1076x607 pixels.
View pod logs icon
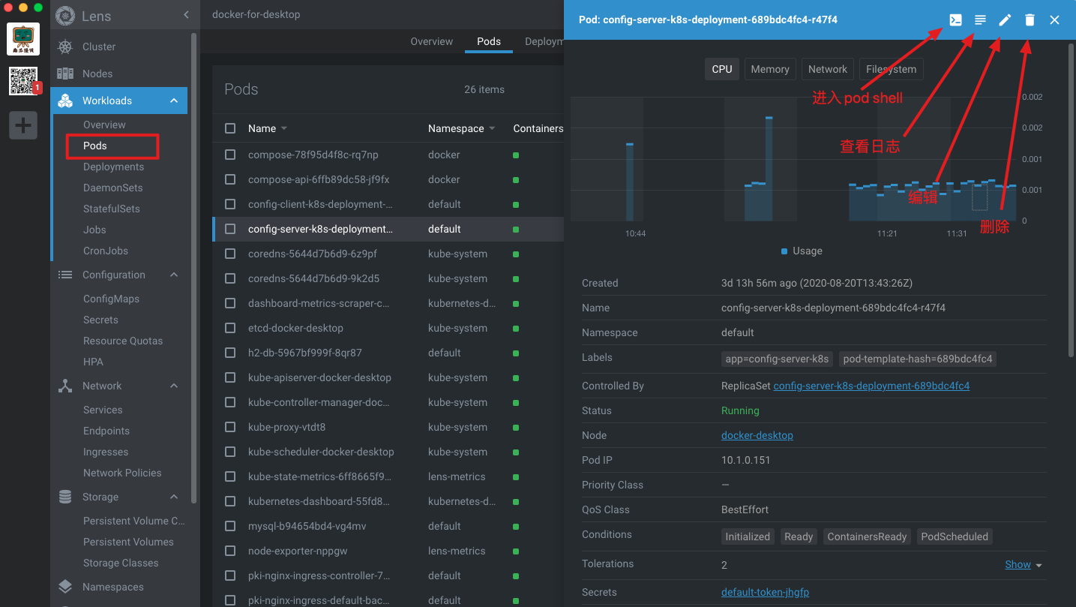click(x=980, y=20)
